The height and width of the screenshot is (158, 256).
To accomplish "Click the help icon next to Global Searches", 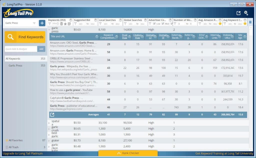I will click(145, 20).
